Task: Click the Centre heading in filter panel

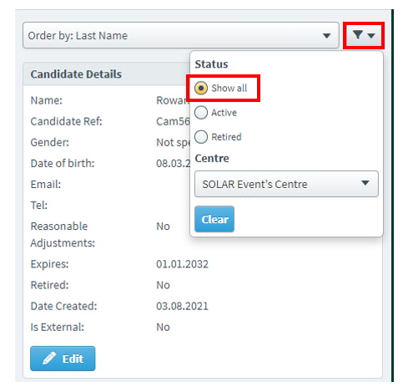Action: pyautogui.click(x=212, y=158)
